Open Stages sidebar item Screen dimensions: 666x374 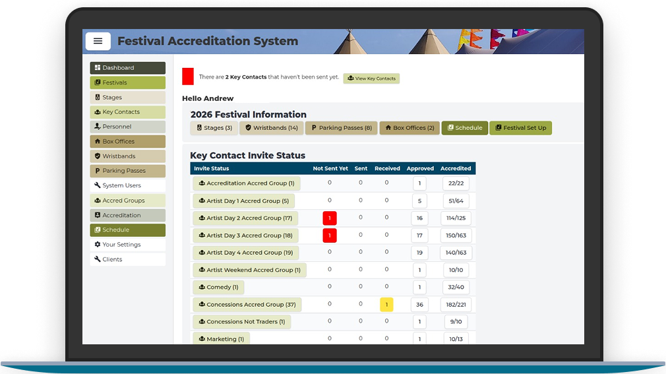pos(127,98)
